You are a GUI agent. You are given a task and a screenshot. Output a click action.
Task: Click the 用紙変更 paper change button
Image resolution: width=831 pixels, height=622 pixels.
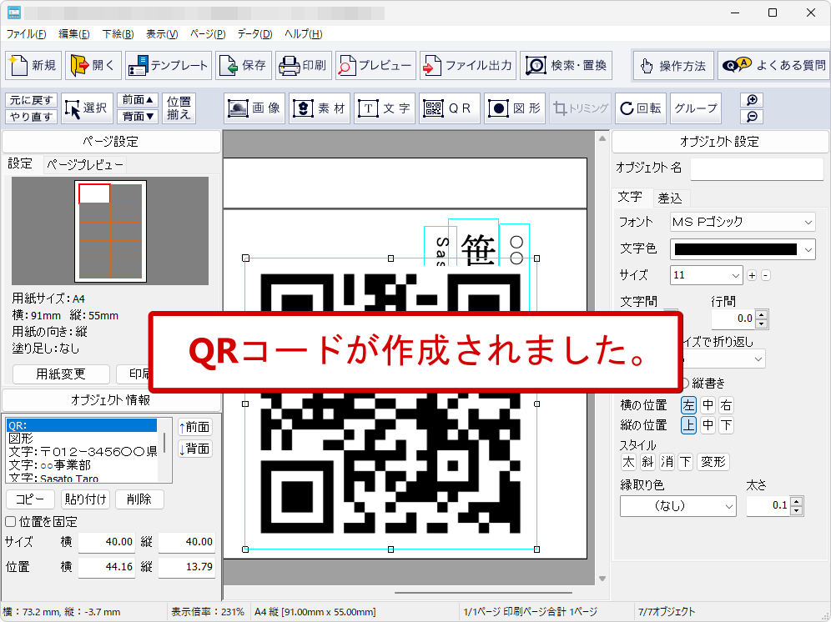(x=60, y=374)
